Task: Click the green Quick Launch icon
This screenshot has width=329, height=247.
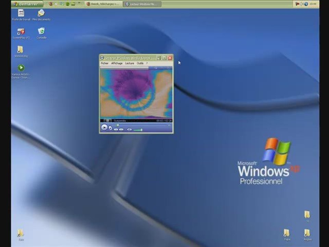Action: (x=68, y=4)
